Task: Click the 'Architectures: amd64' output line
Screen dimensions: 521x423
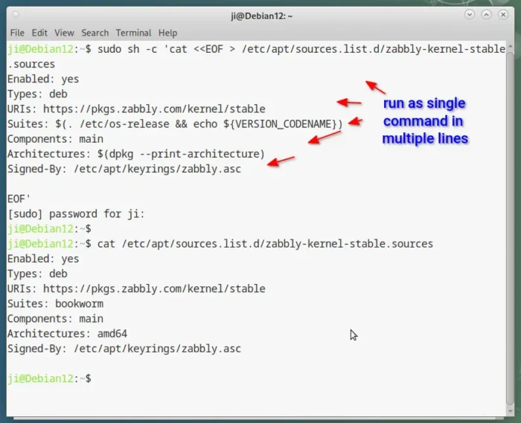Action: [x=67, y=334]
